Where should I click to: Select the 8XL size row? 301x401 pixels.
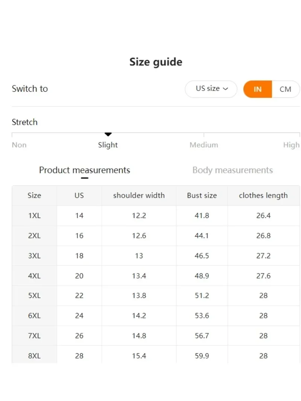coord(34,356)
